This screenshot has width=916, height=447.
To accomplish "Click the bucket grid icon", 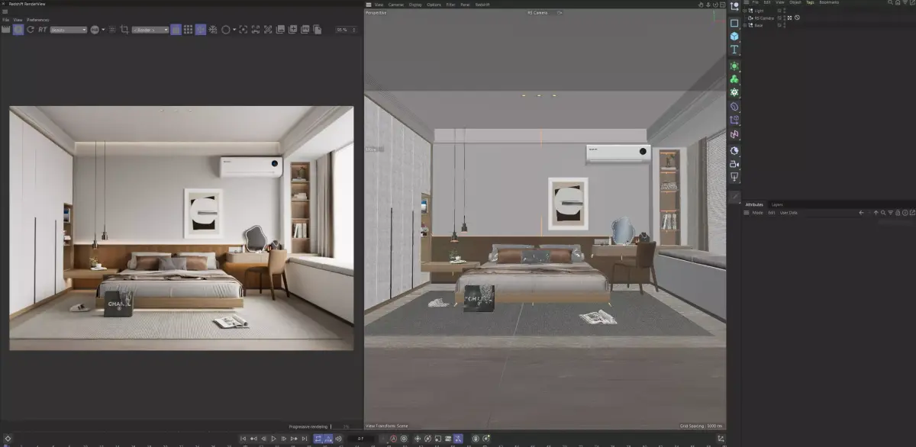I will point(188,29).
